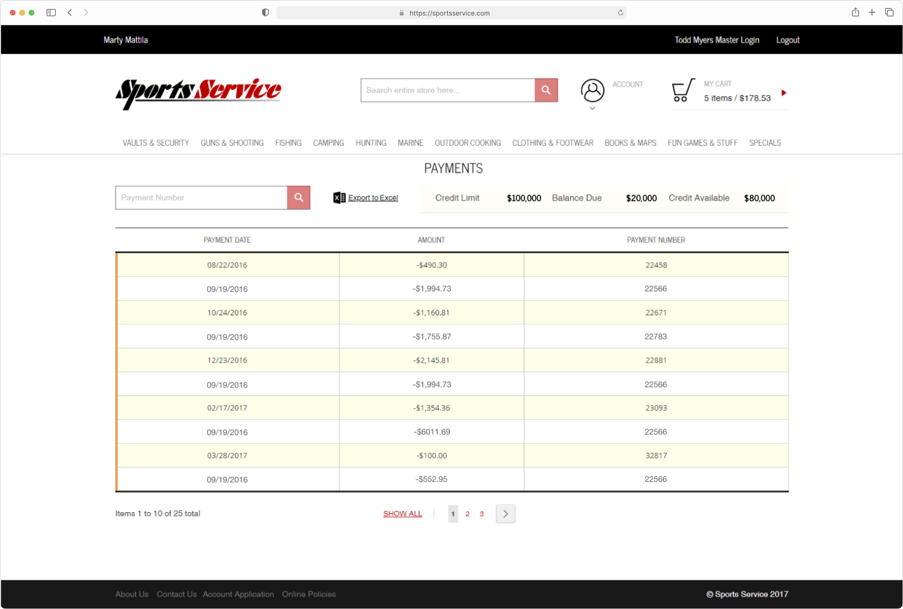
Task: Click the $80,000 credit available value
Action: point(759,198)
